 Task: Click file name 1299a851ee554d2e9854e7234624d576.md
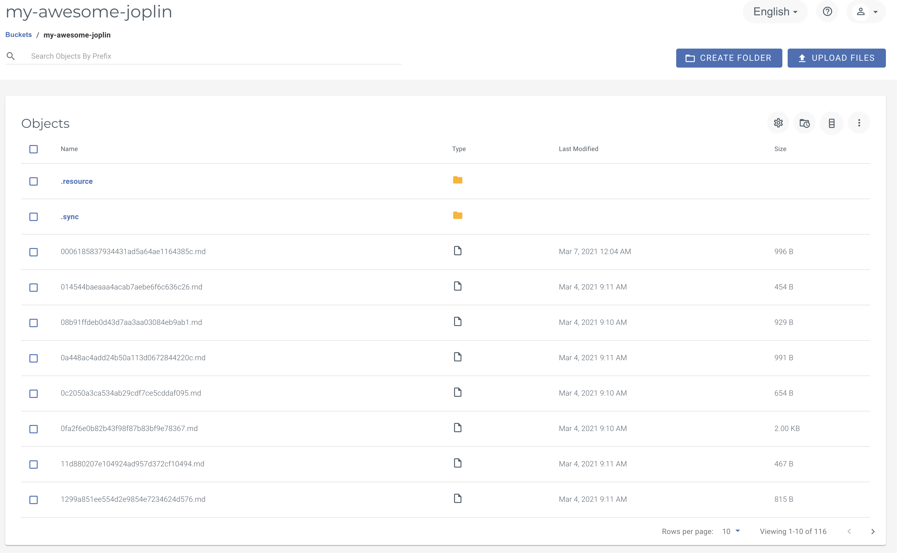coord(133,499)
